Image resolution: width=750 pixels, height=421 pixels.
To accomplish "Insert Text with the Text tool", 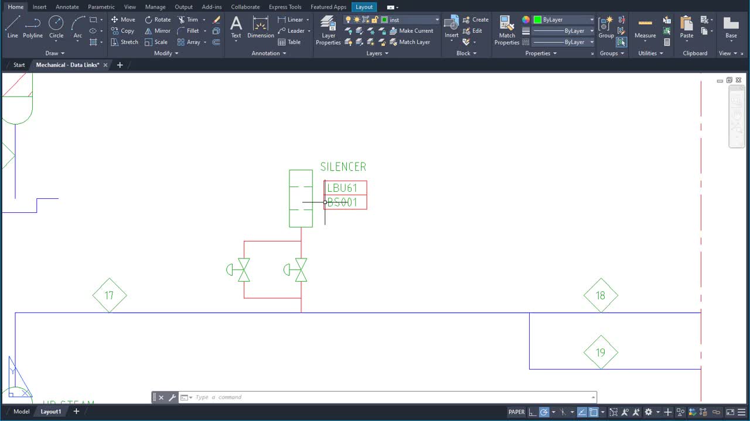I will 236,27.
